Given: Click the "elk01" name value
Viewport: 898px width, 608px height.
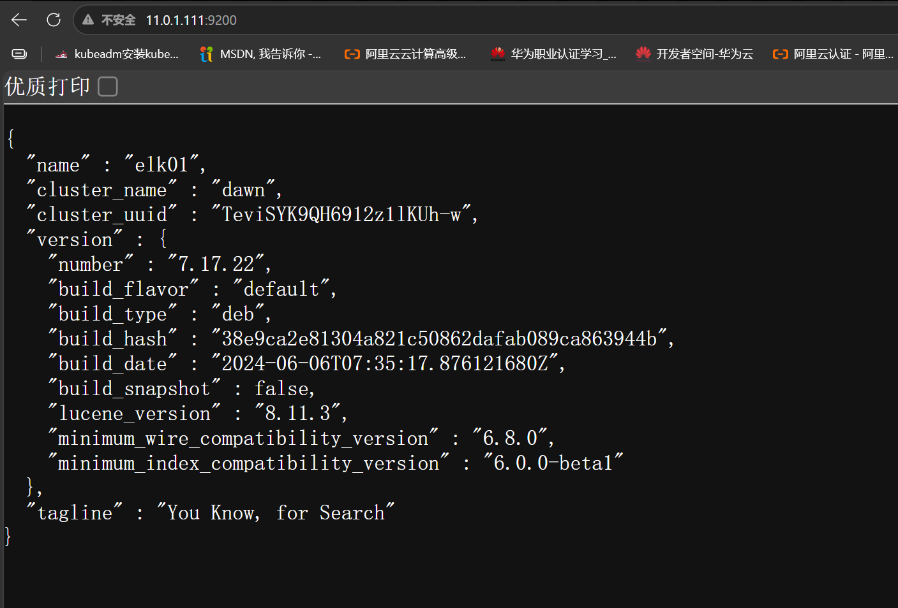Looking at the screenshot, I should 161,165.
